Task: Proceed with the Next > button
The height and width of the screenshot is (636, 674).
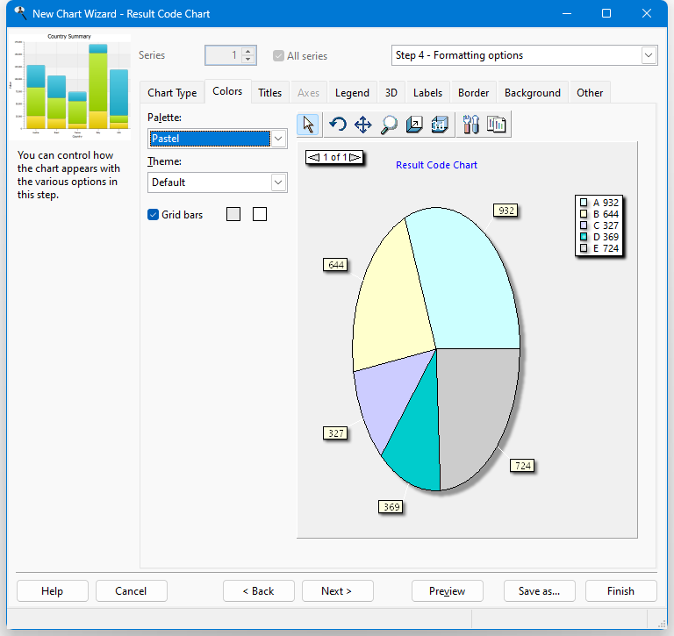Action: (337, 591)
